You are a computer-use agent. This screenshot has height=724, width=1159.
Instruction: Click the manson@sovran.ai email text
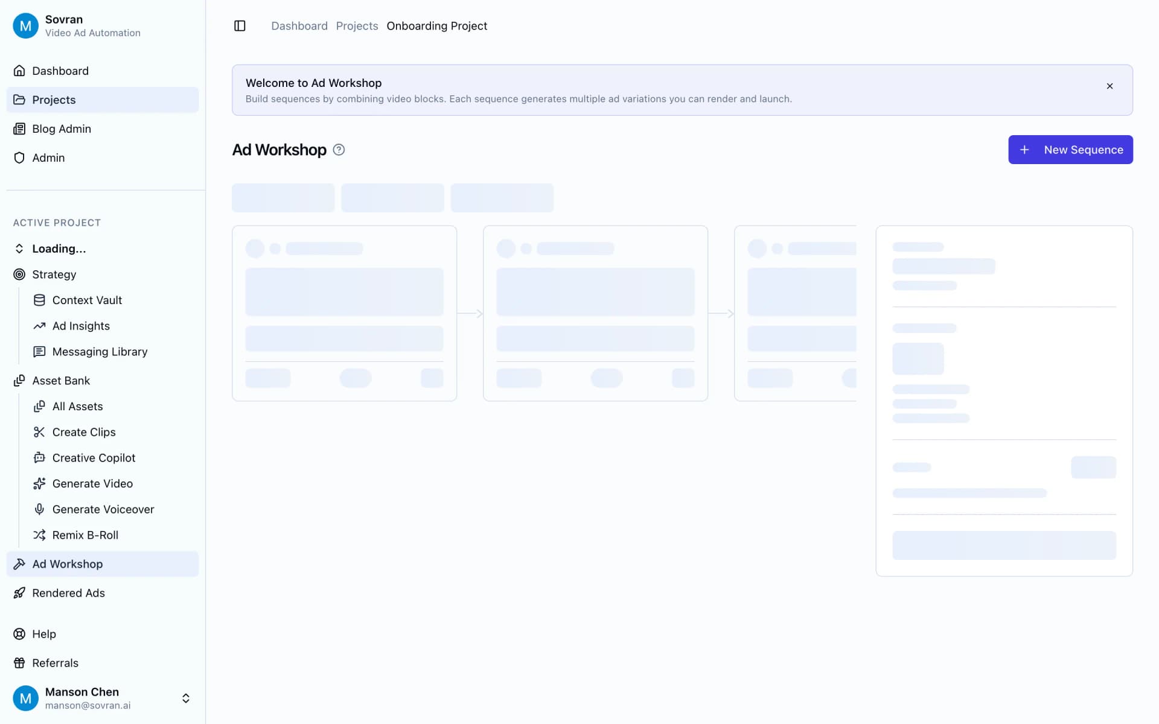(88, 705)
